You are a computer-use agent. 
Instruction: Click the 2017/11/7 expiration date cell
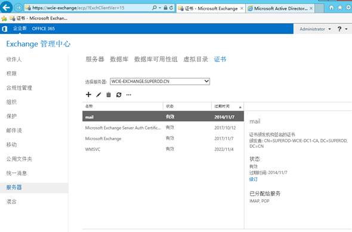[x=224, y=138]
